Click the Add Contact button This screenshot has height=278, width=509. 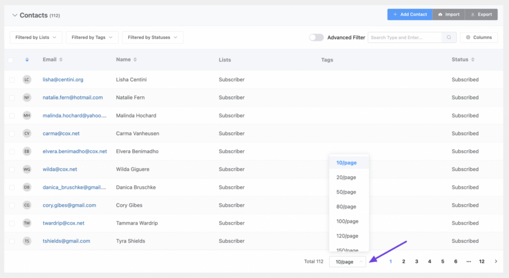pos(410,14)
